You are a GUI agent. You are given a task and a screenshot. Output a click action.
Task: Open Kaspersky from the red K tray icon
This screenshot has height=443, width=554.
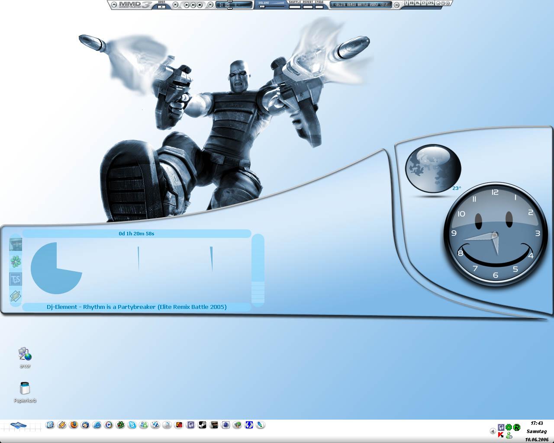(501, 435)
